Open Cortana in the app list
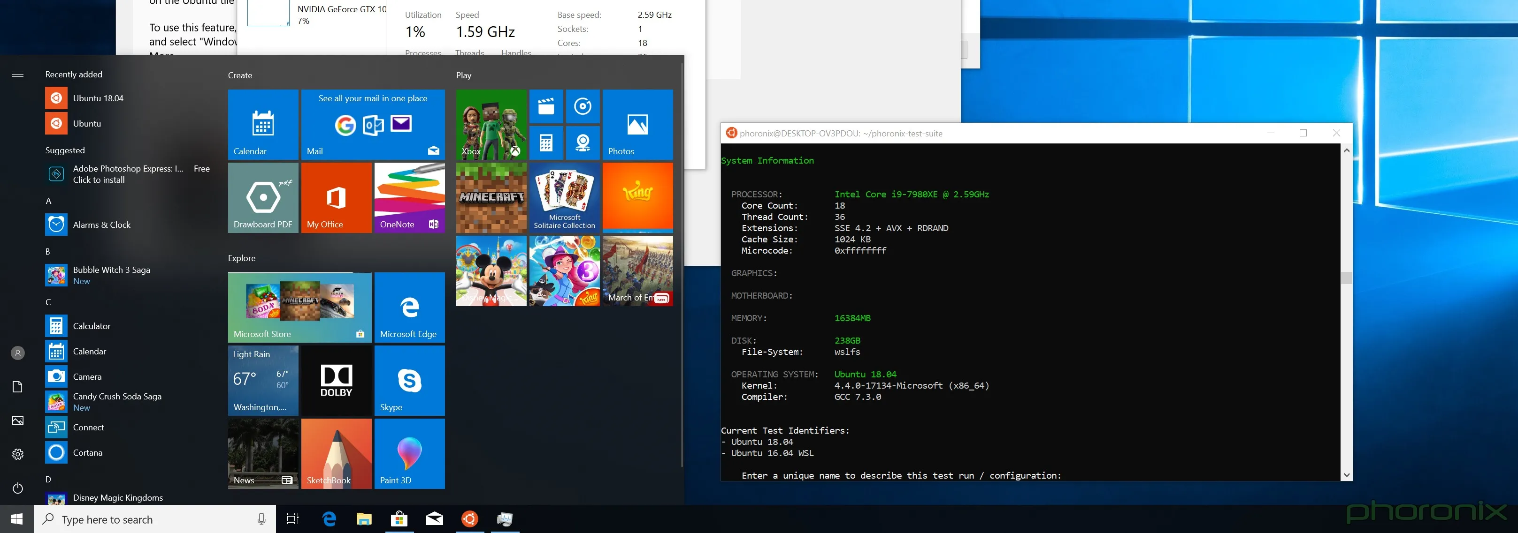 [128, 452]
